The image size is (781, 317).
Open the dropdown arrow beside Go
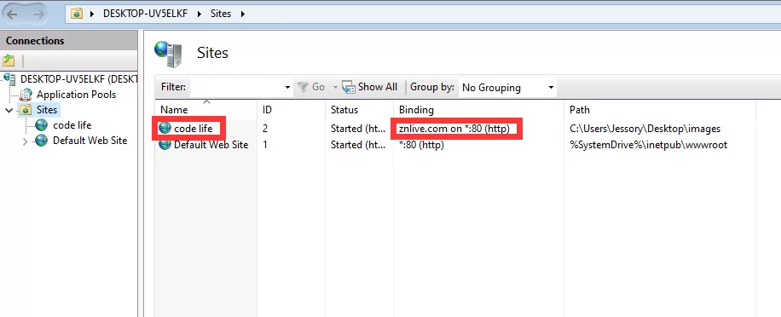point(335,88)
